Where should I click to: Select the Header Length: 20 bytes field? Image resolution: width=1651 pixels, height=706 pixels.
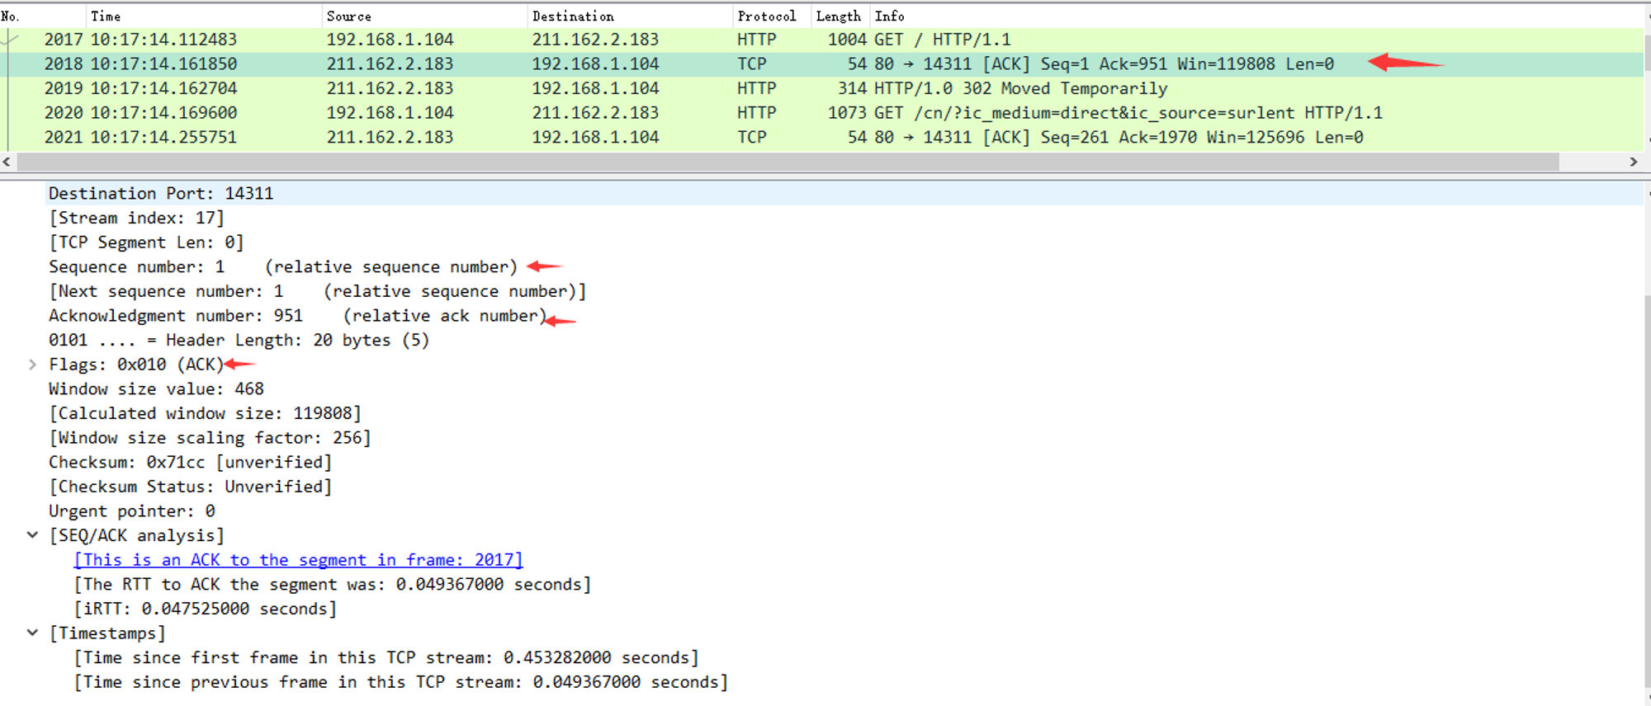coord(239,340)
